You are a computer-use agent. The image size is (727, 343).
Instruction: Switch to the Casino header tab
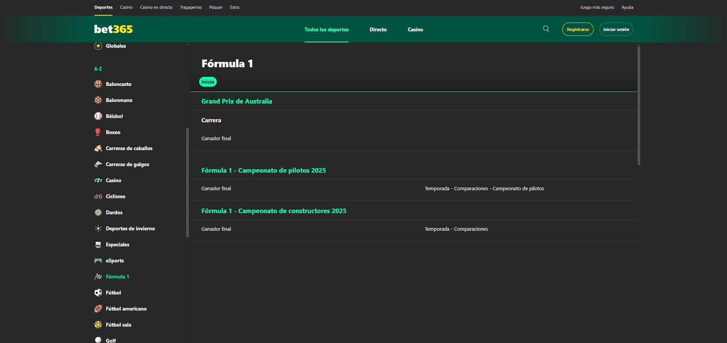pos(415,29)
